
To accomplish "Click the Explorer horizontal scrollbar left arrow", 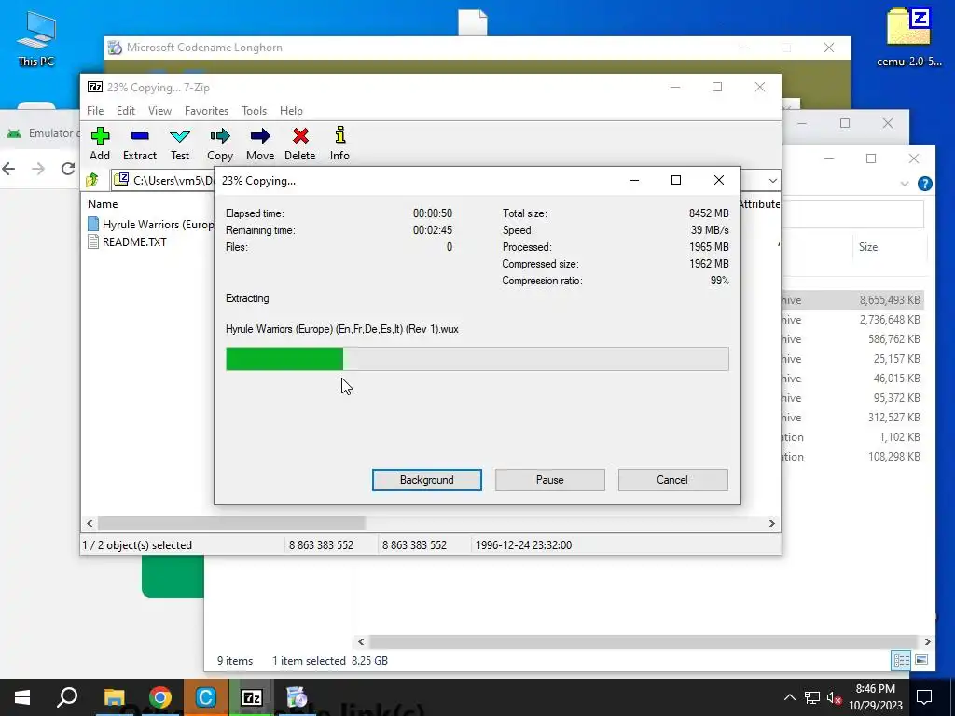I will [x=361, y=641].
